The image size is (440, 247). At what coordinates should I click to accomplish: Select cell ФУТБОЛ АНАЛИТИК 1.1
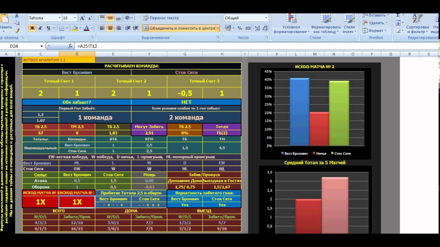(58, 60)
